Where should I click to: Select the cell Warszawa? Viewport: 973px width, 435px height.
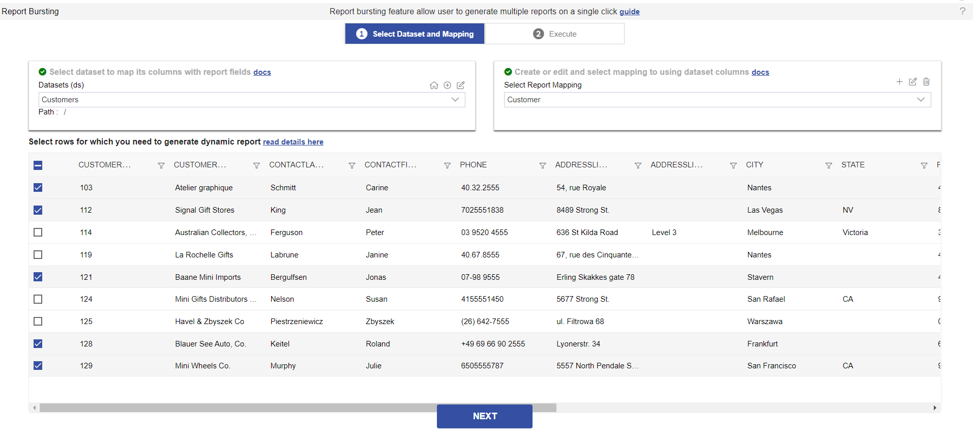[765, 322]
